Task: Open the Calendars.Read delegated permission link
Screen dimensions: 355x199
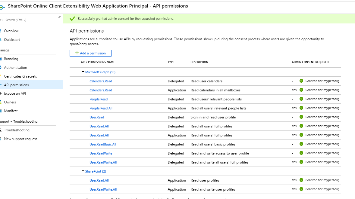Action: tap(101, 81)
